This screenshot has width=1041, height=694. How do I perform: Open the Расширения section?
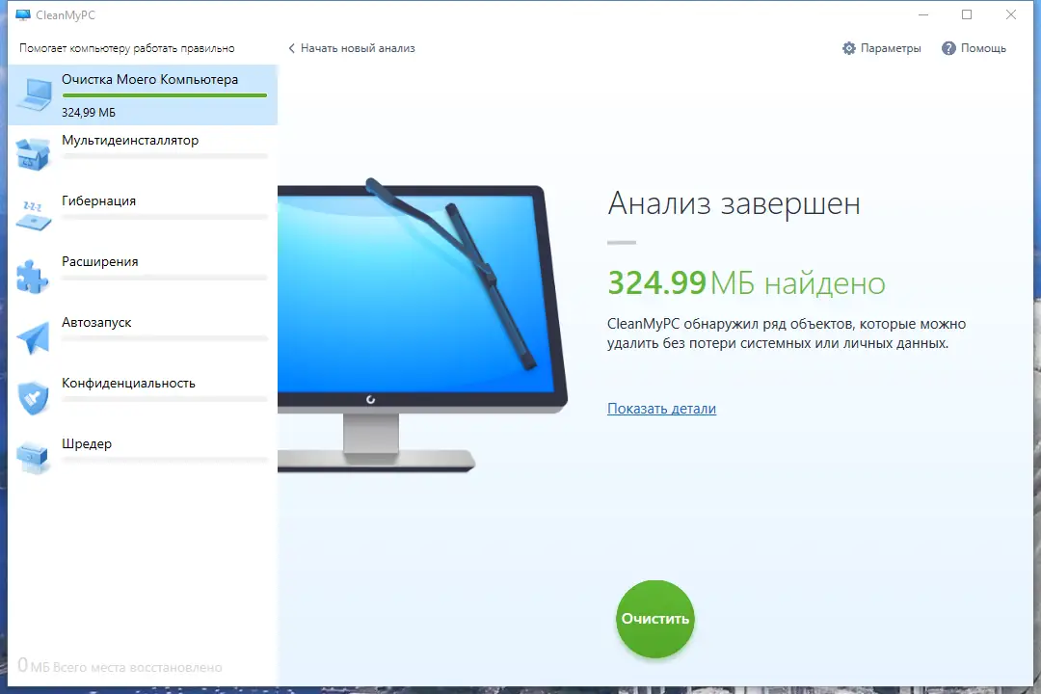tap(143, 277)
